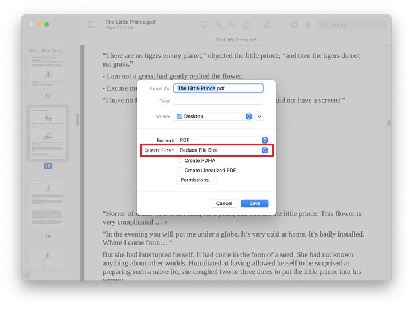Image resolution: width=413 pixels, height=309 pixels.
Task: Click the zoom in magnifier icon
Action: point(232,25)
